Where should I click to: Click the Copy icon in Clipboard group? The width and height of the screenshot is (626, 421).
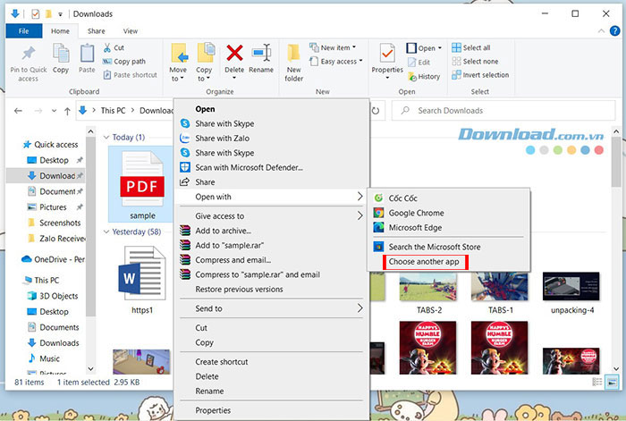click(x=61, y=59)
